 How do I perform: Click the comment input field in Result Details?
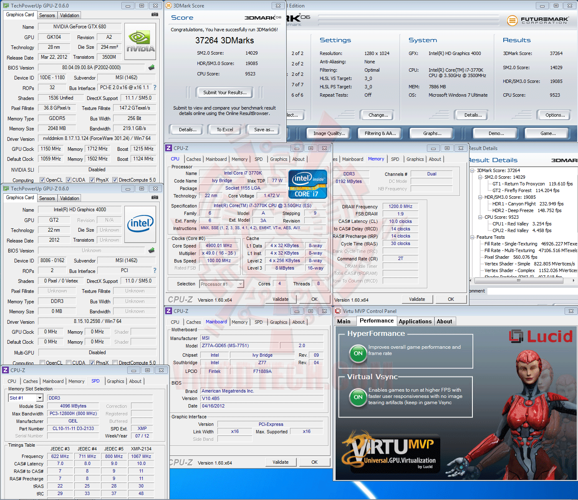coord(532,291)
